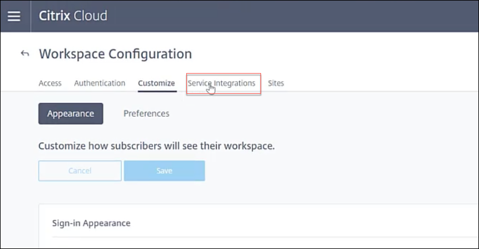Open the Sites tab
The image size is (479, 249).
(276, 83)
